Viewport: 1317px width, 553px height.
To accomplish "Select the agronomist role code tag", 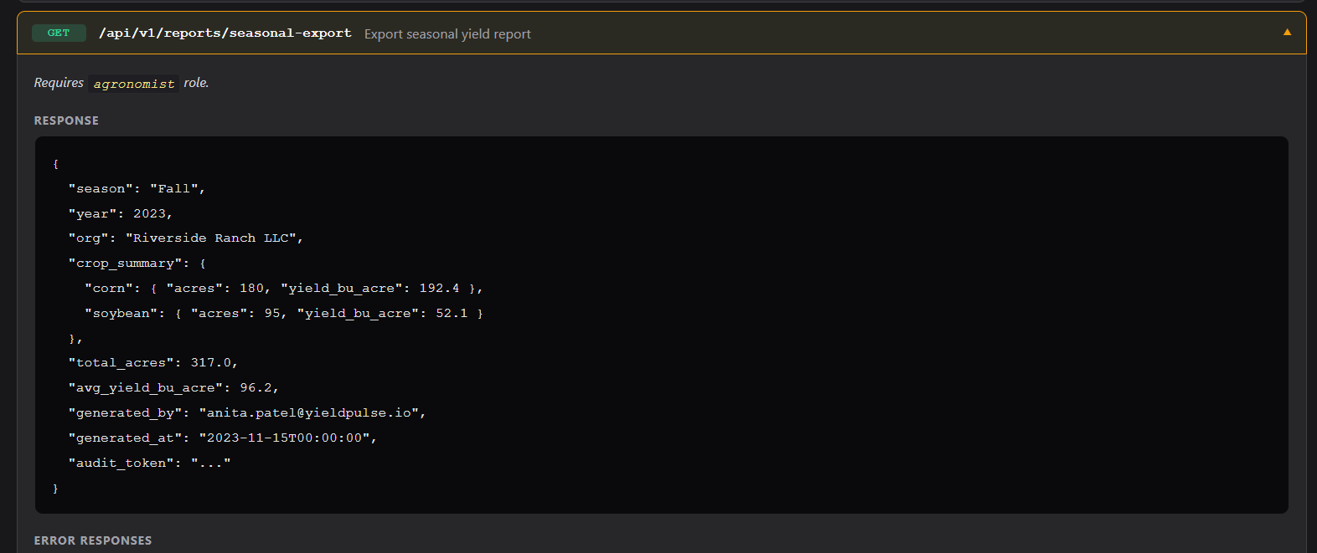I will tap(134, 84).
